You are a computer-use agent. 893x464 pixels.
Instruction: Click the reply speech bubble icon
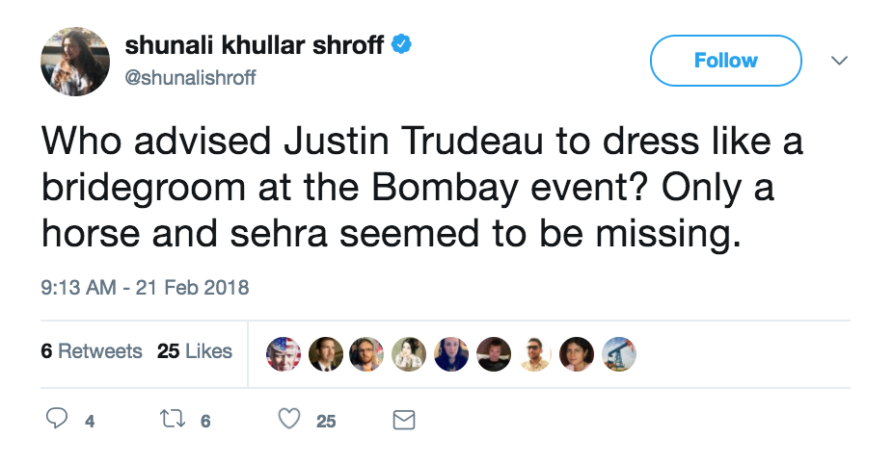58,420
